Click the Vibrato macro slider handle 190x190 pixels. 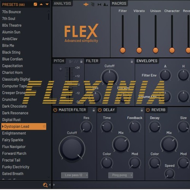point(139,50)
